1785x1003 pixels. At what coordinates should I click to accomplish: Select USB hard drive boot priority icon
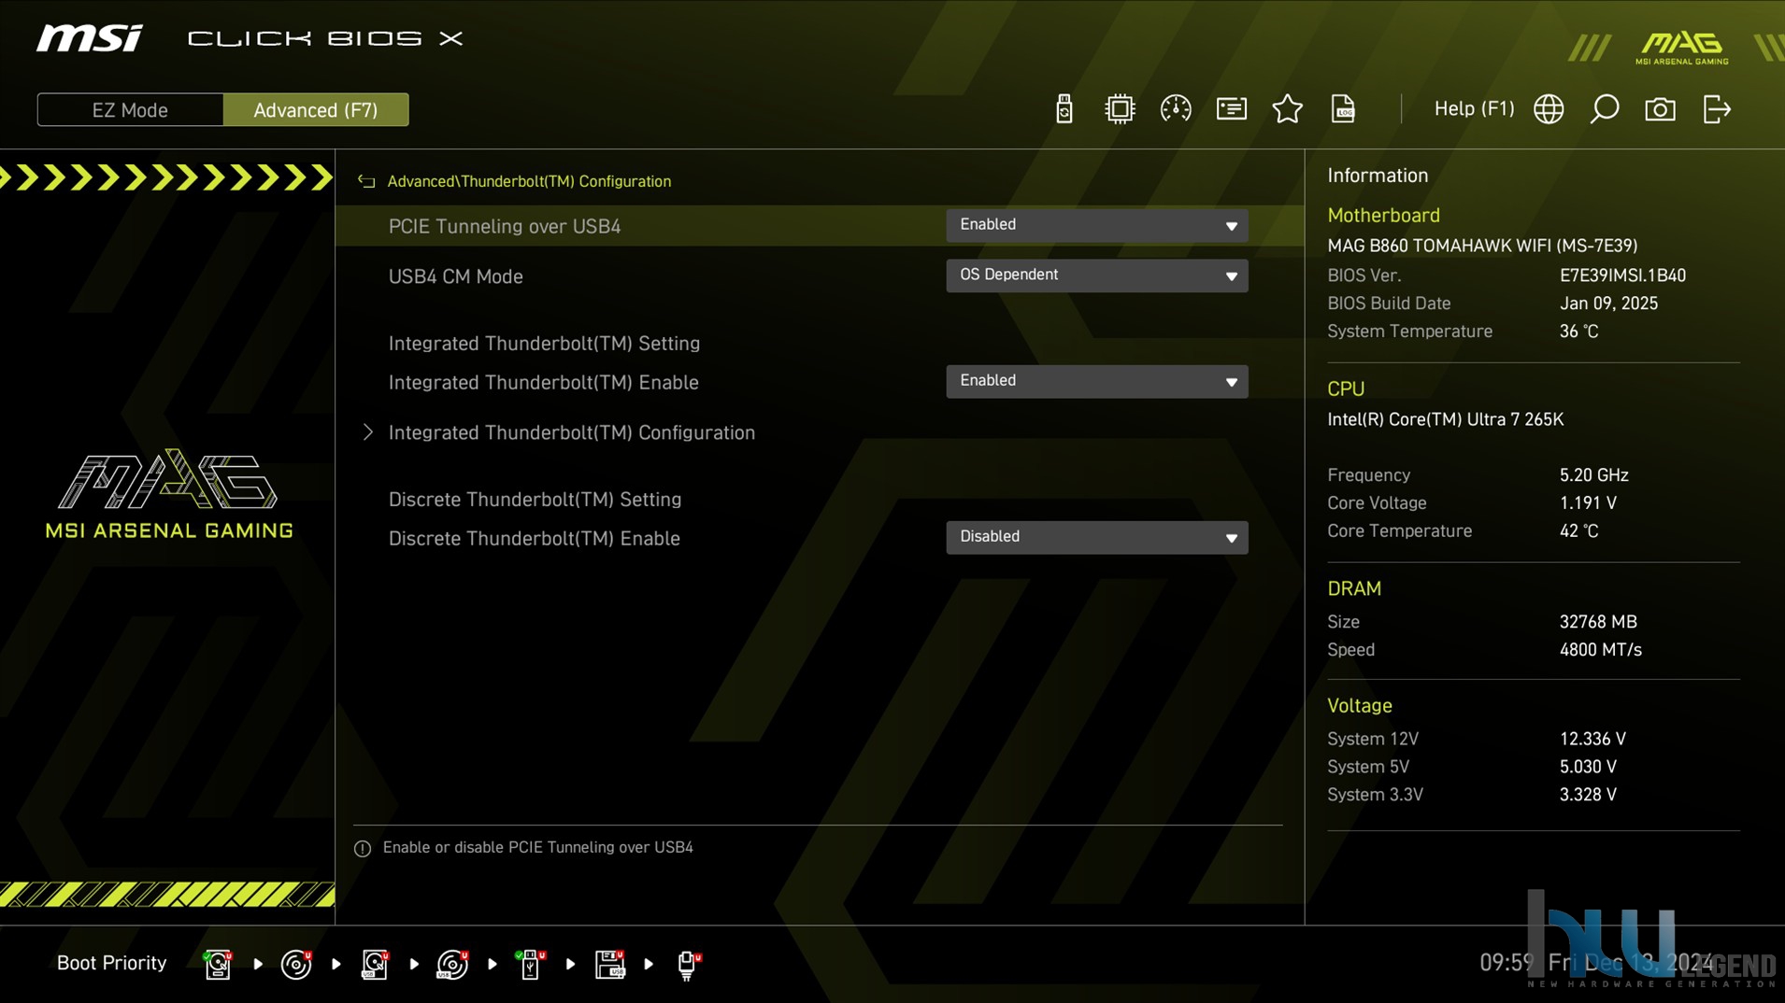(x=375, y=964)
